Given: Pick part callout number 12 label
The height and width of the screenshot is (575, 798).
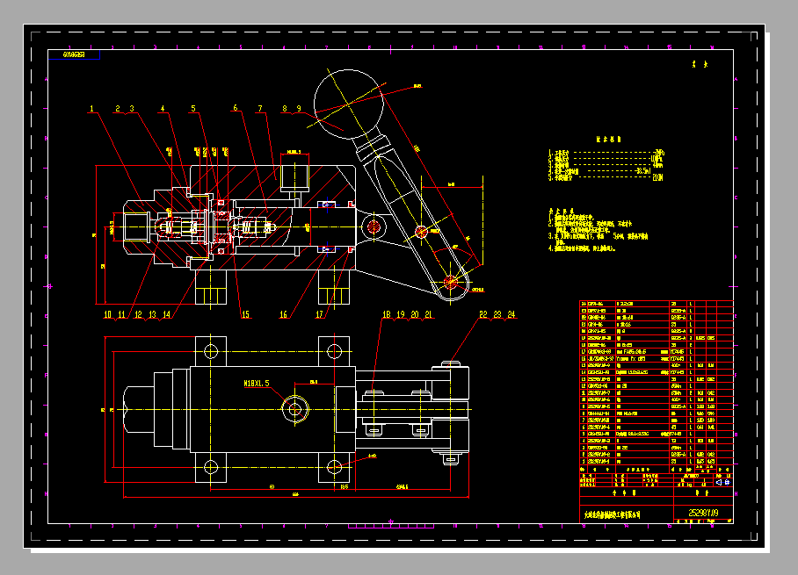Looking at the screenshot, I should (x=138, y=314).
